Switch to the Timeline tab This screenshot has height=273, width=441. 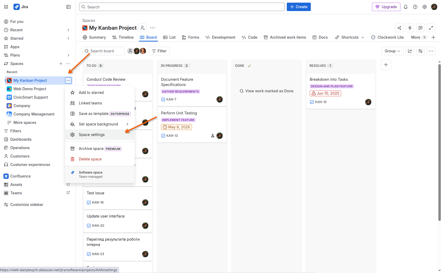pyautogui.click(x=123, y=37)
